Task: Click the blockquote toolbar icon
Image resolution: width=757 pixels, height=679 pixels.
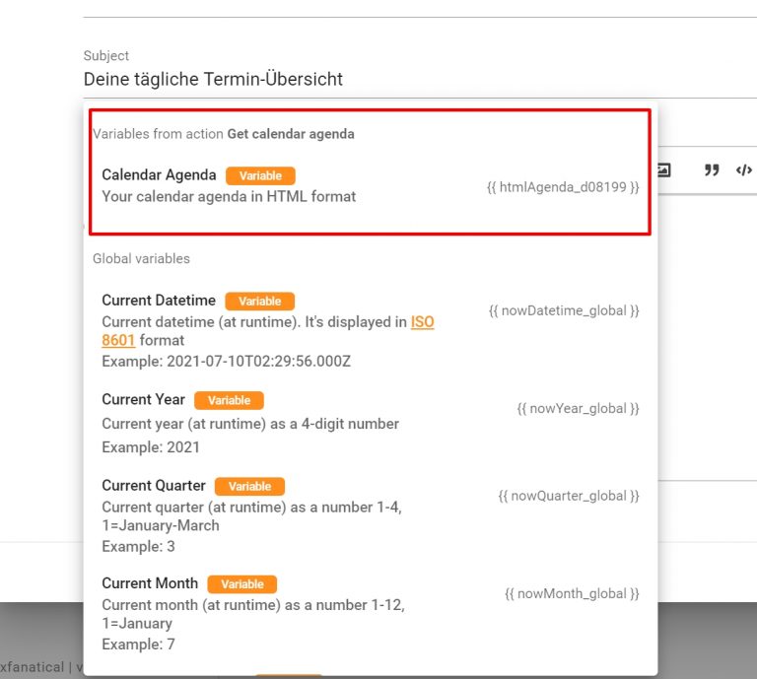Action: [711, 170]
